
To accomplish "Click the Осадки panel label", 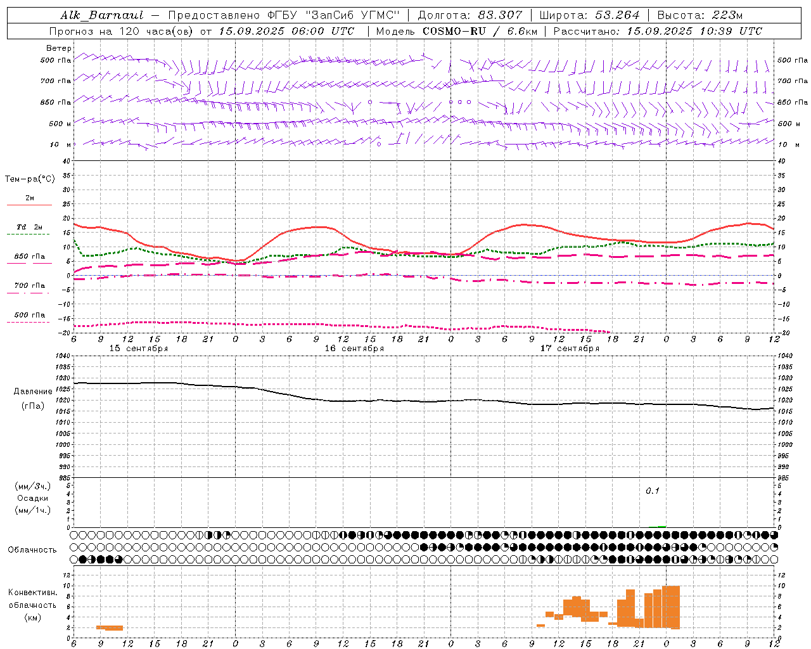I will [33, 498].
